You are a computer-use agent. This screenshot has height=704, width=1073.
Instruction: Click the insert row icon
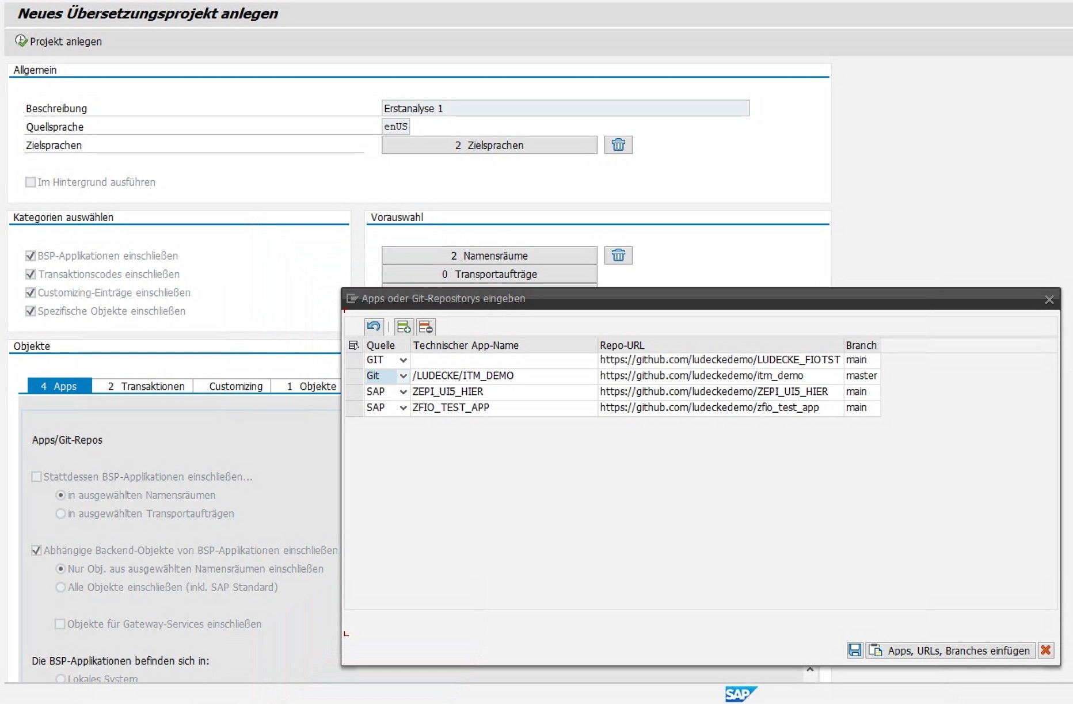pyautogui.click(x=404, y=327)
